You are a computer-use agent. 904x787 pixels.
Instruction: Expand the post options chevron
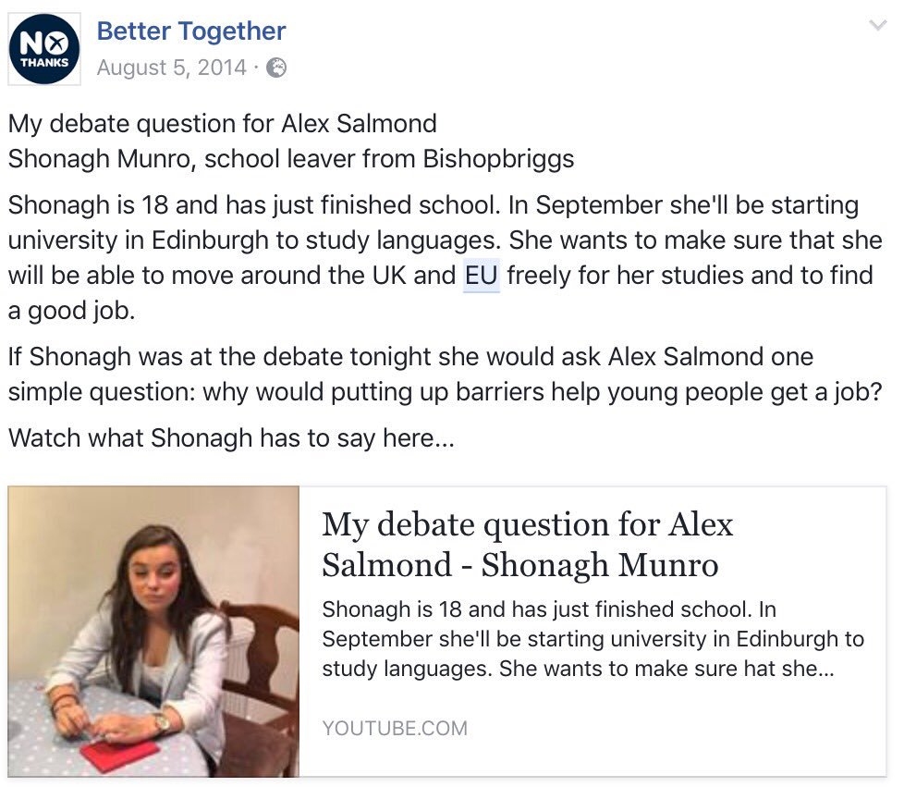877,25
